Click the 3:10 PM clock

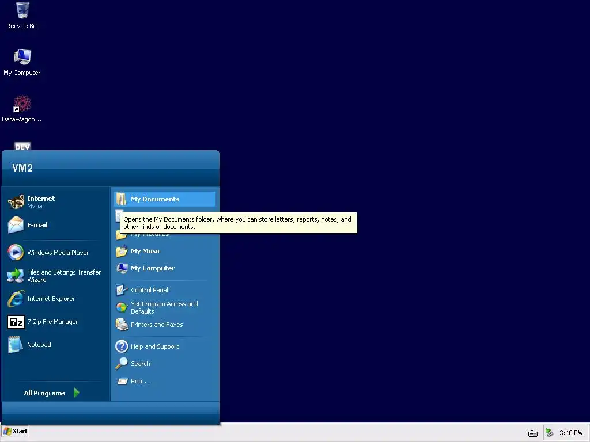coord(570,433)
